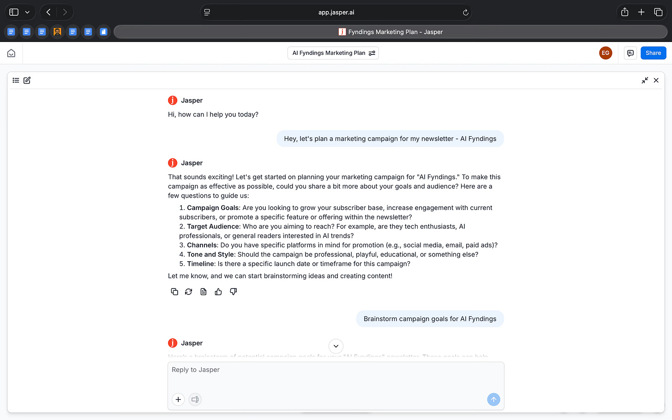Screen dimensions: 672x420
Task: Reload the page
Action: point(466,12)
